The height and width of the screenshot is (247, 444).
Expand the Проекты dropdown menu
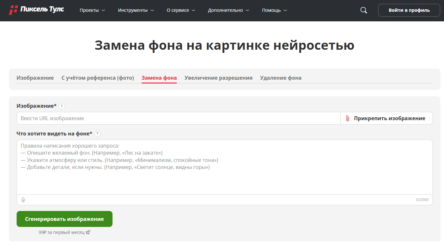pos(92,10)
